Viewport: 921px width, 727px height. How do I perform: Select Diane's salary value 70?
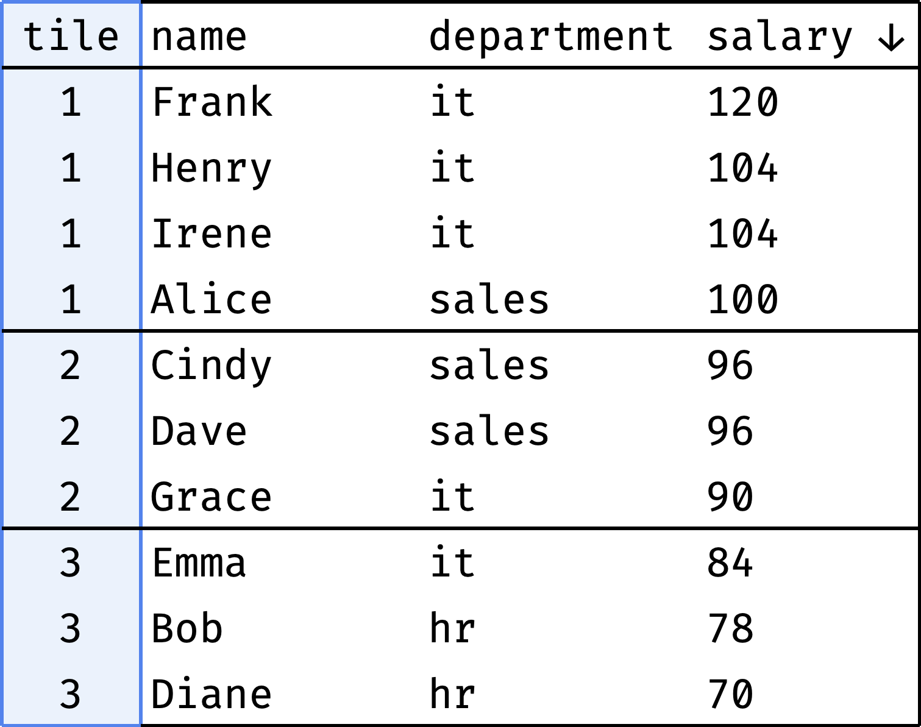pyautogui.click(x=730, y=695)
